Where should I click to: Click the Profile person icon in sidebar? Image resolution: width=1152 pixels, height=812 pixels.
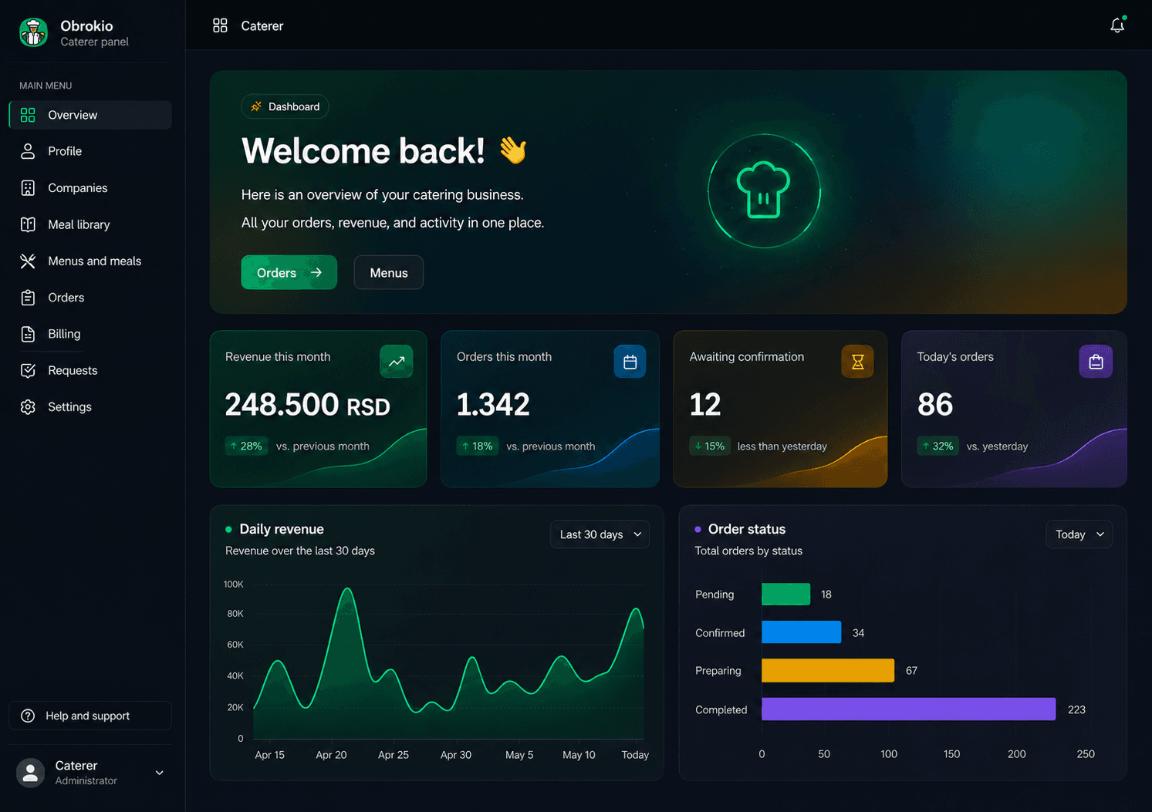point(28,151)
